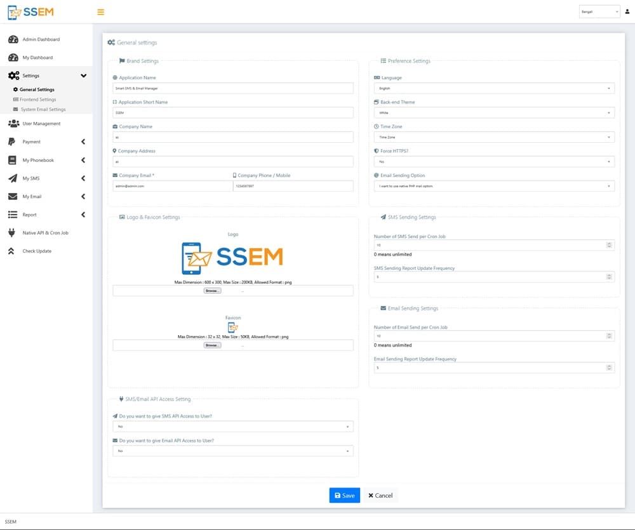Click the Report sidebar icon
This screenshot has height=530, width=635.
point(12,215)
